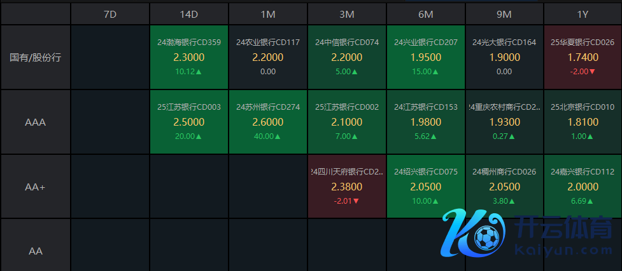Select the 14D tenor column header
622x271 pixels.
coord(188,13)
